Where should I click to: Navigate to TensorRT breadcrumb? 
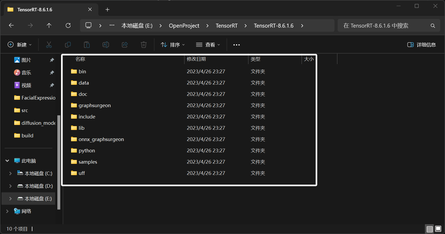click(227, 26)
